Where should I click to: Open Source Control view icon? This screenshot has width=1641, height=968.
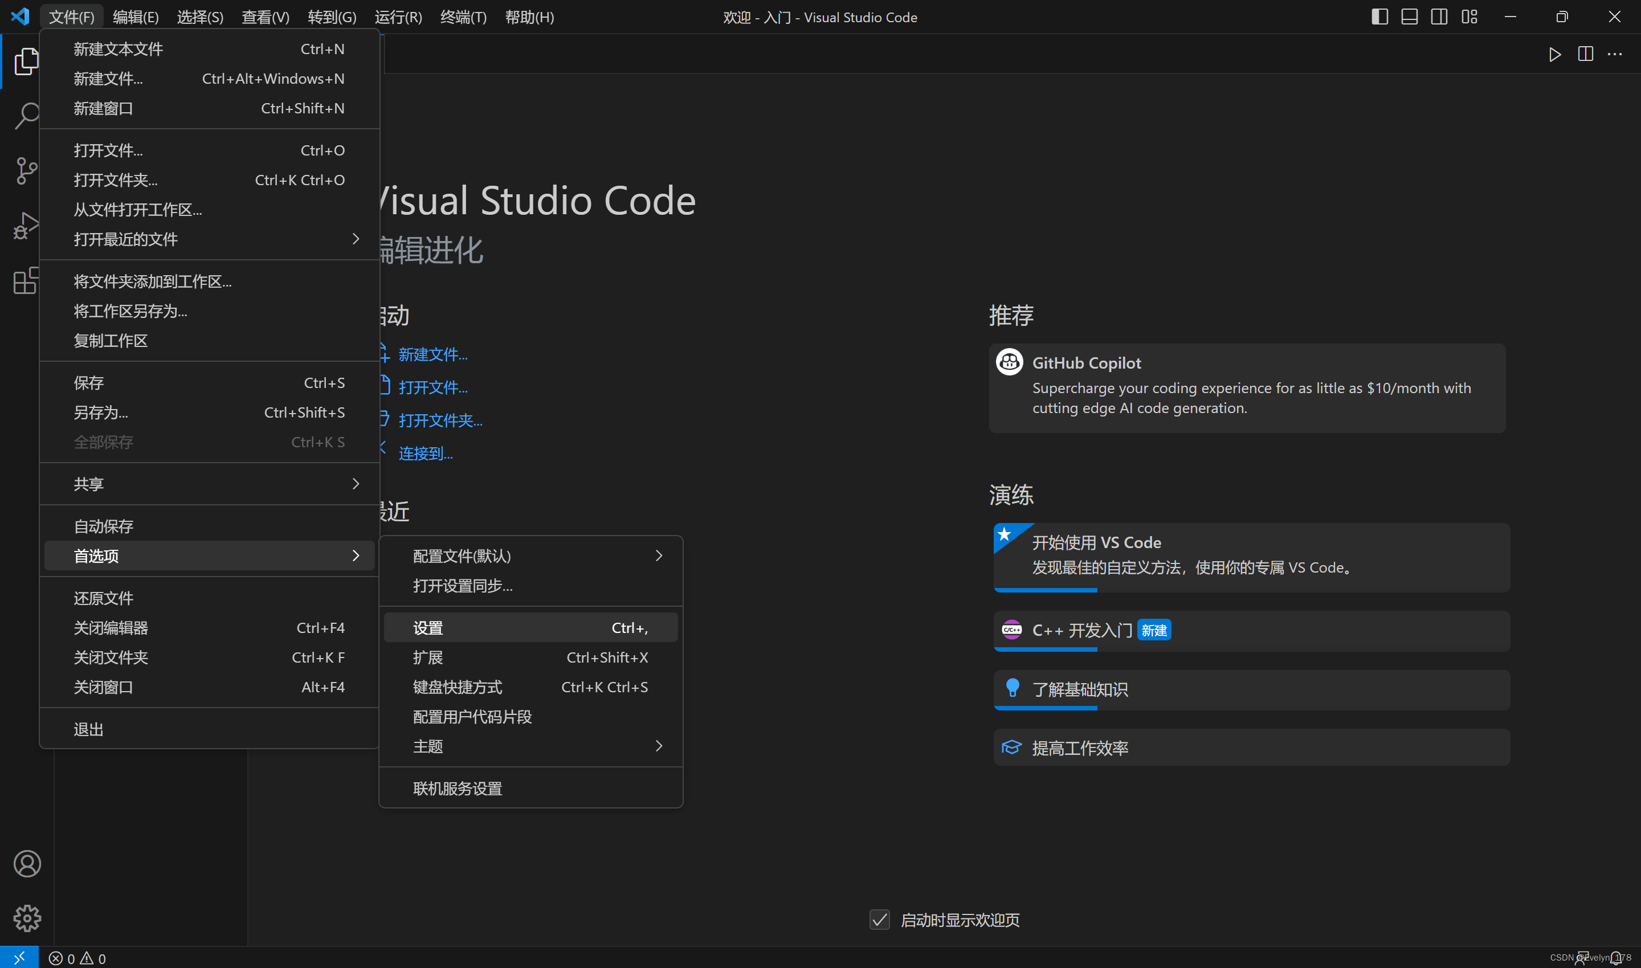coord(27,171)
